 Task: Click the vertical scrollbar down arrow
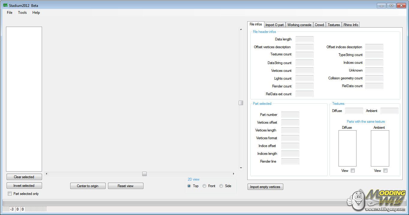coord(241,168)
